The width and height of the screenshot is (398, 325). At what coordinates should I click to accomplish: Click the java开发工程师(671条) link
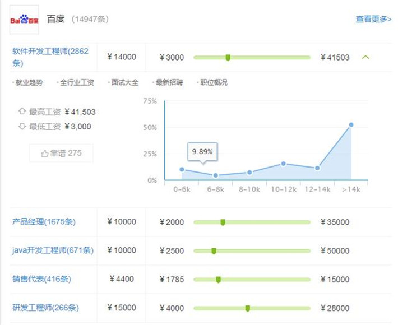[x=53, y=250]
